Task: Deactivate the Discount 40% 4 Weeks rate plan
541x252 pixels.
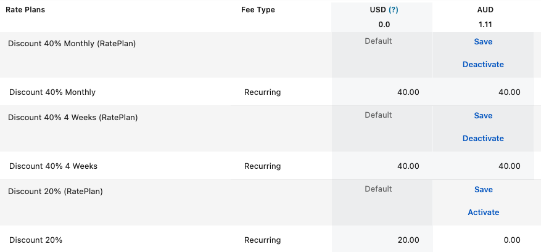Action: click(483, 139)
